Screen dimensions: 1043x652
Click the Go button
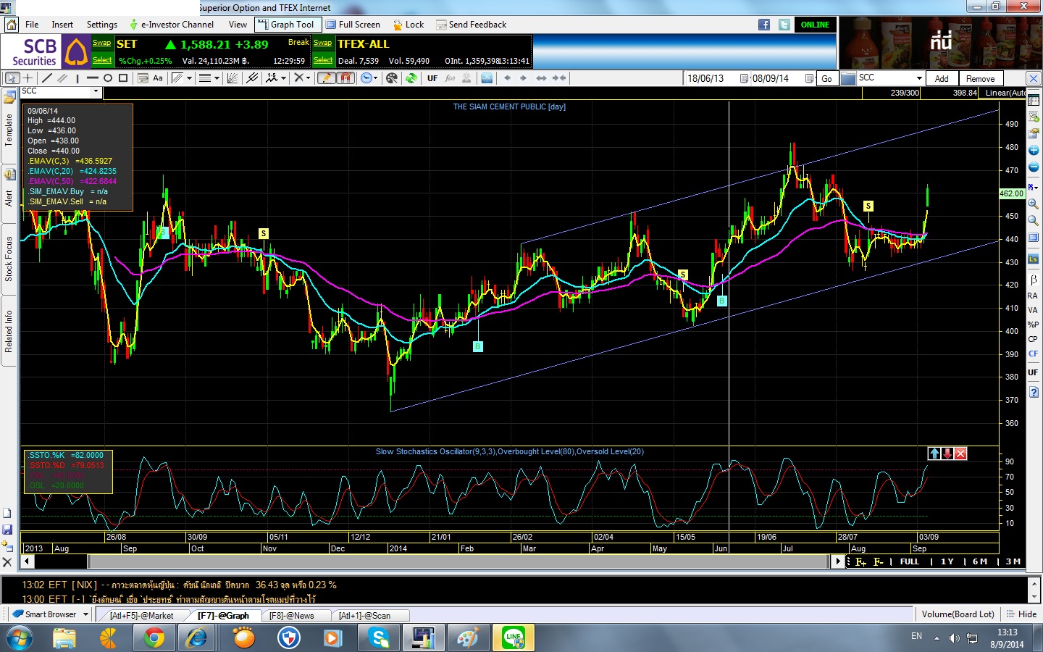coord(826,78)
